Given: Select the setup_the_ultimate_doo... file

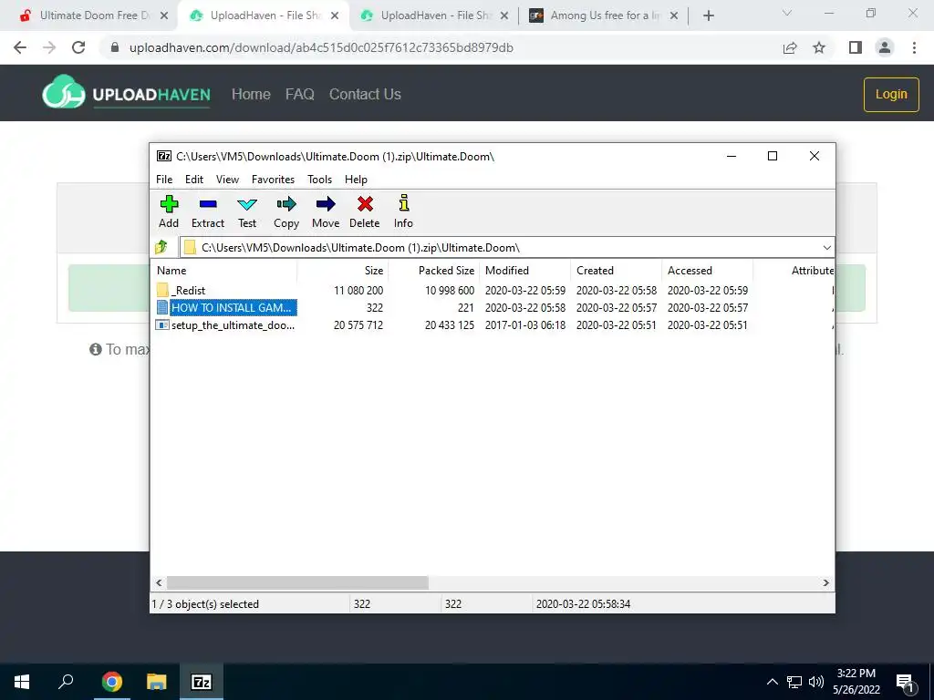Looking at the screenshot, I should pyautogui.click(x=492, y=325).
